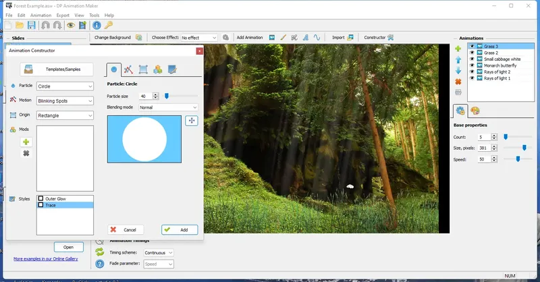540x282 pixels.
Task: Enable the Trace style checkbox
Action: [x=41, y=204]
